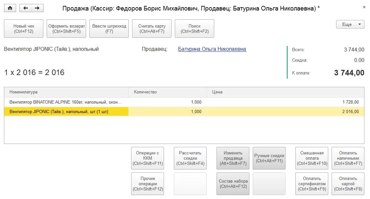Viewport: 370px width, 199px height.
Task: Choose Смешанная оплата
Action: (x=312, y=158)
